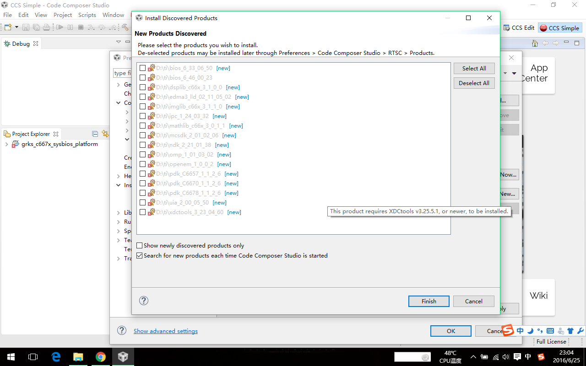Expand the 'Ru' node in Preferences tree
The image size is (586, 366).
click(119, 222)
